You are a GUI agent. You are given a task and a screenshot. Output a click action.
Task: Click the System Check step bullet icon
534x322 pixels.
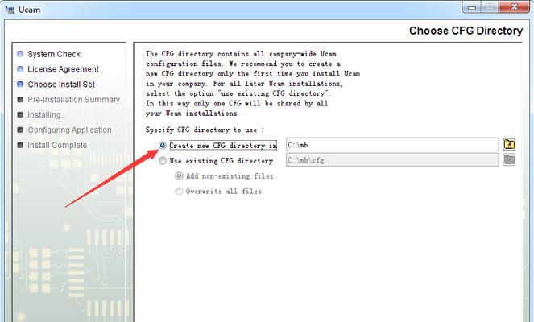(x=20, y=54)
